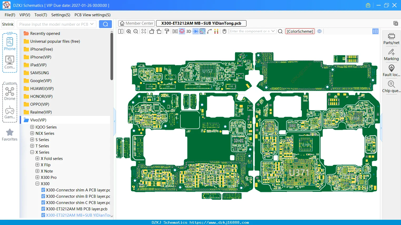Open the Chip query tool
The width and height of the screenshot is (401, 225).
pos(391,87)
